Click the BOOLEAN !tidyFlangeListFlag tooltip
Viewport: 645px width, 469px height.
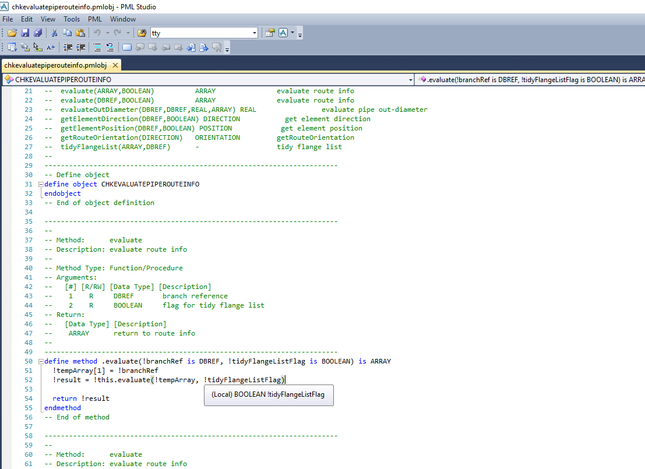269,395
